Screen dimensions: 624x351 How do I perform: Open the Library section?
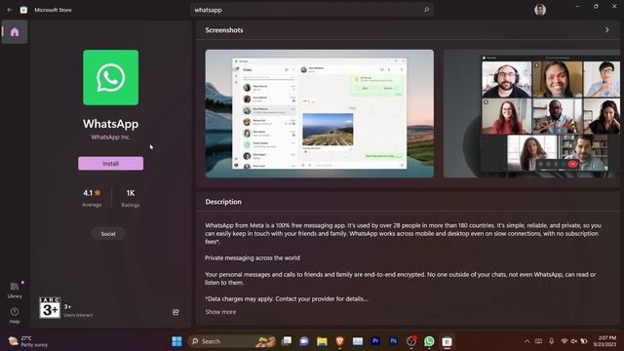[15, 290]
